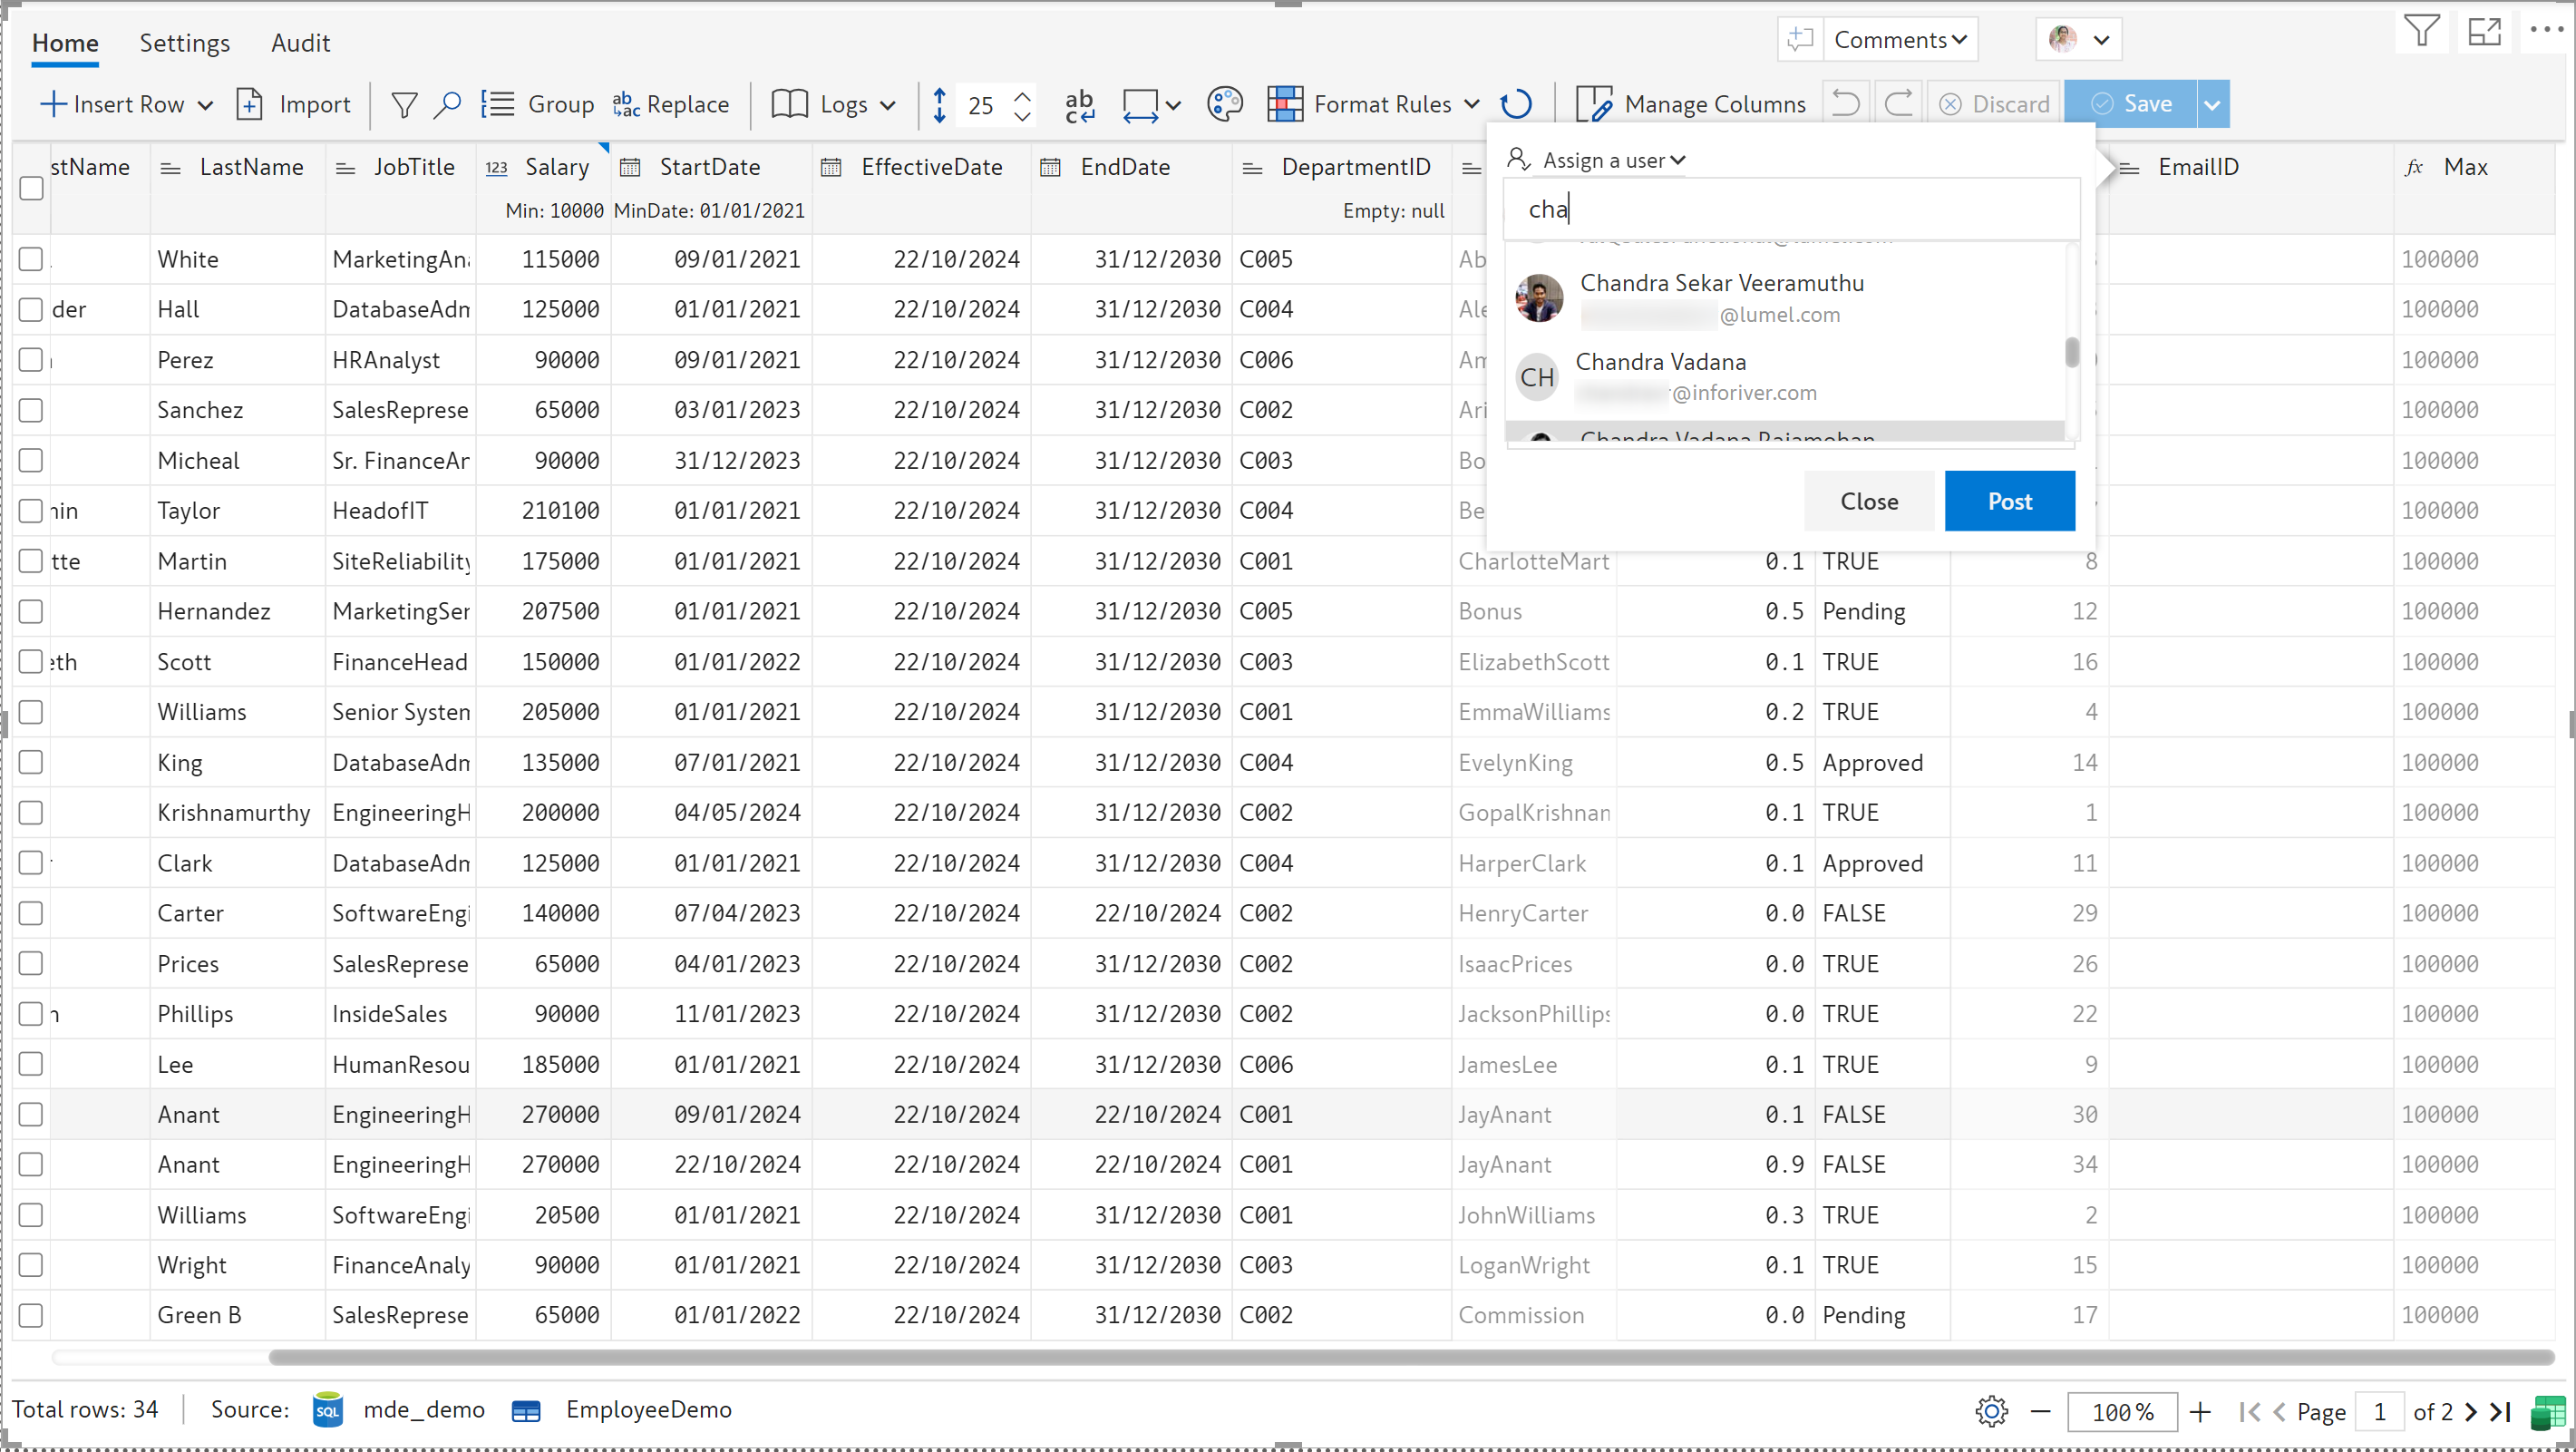Expand the Comments dropdown
Image resolution: width=2576 pixels, height=1452 pixels.
[x=1900, y=40]
